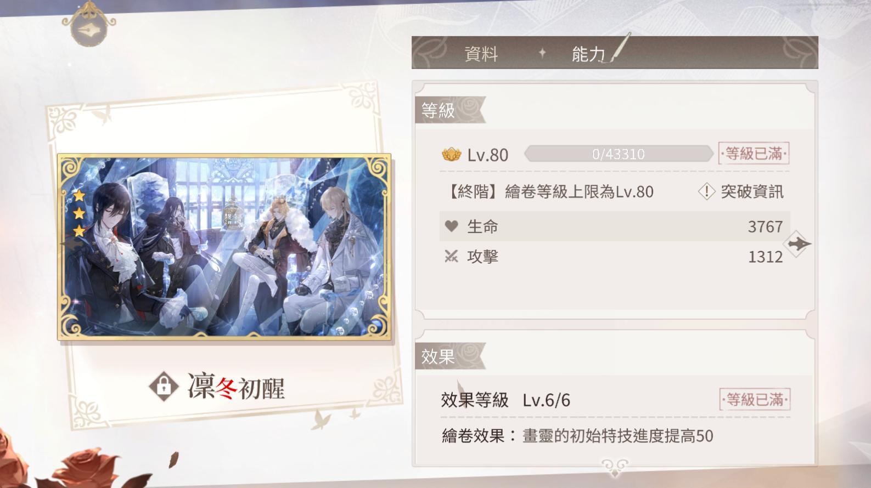Click the 等級已滿 button beside 效果等級
The image size is (871, 488).
755,400
